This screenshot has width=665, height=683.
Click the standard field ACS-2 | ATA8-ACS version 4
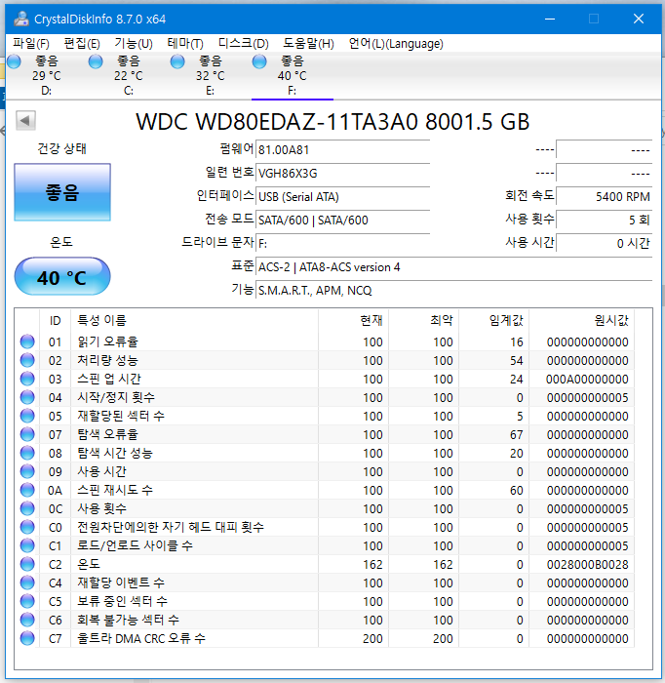pyautogui.click(x=454, y=267)
